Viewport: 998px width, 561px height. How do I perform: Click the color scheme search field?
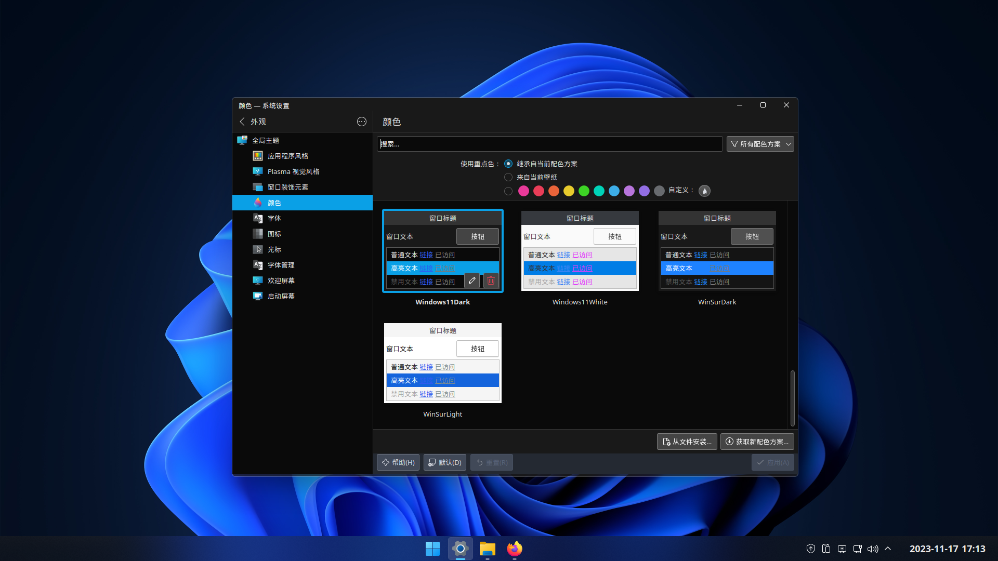click(x=549, y=144)
